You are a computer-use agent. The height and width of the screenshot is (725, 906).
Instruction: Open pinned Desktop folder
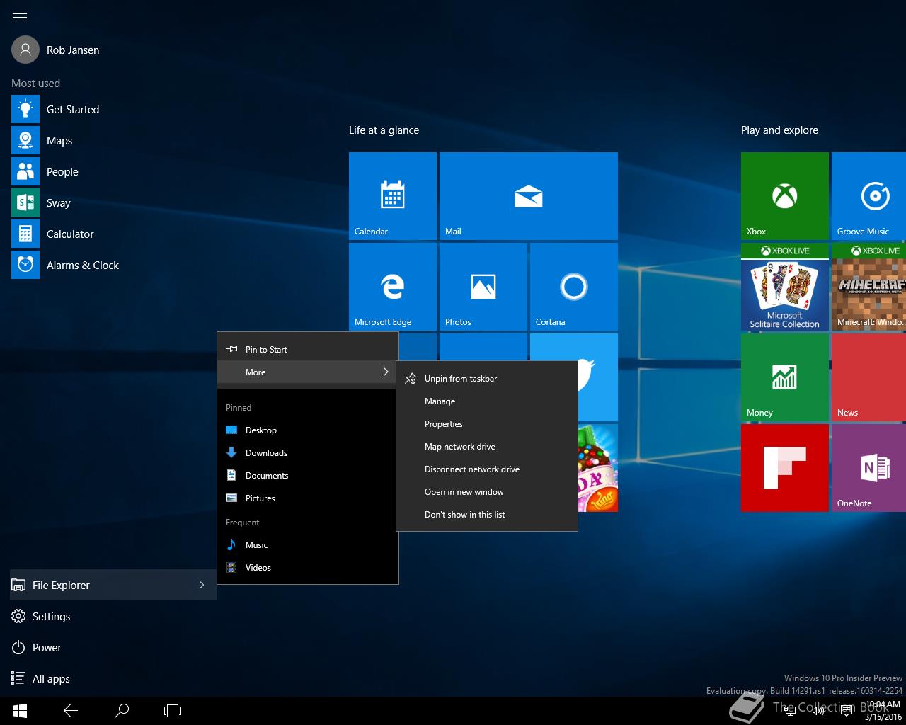(308, 430)
